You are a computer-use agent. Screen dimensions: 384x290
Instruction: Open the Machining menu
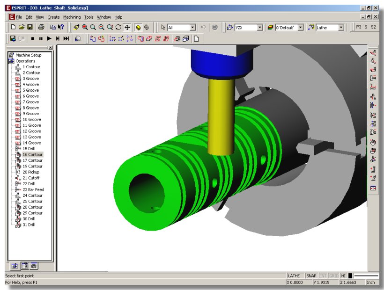72,17
